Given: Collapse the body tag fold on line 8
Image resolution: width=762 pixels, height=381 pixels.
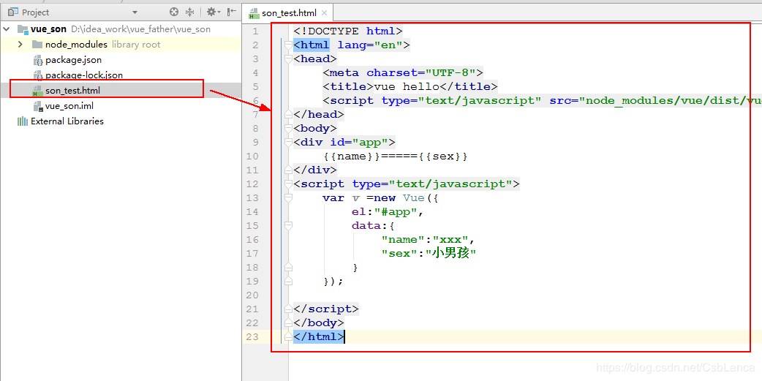Looking at the screenshot, I should 288,129.
